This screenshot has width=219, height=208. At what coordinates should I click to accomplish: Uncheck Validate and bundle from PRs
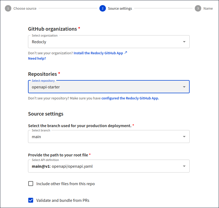coord(31,200)
